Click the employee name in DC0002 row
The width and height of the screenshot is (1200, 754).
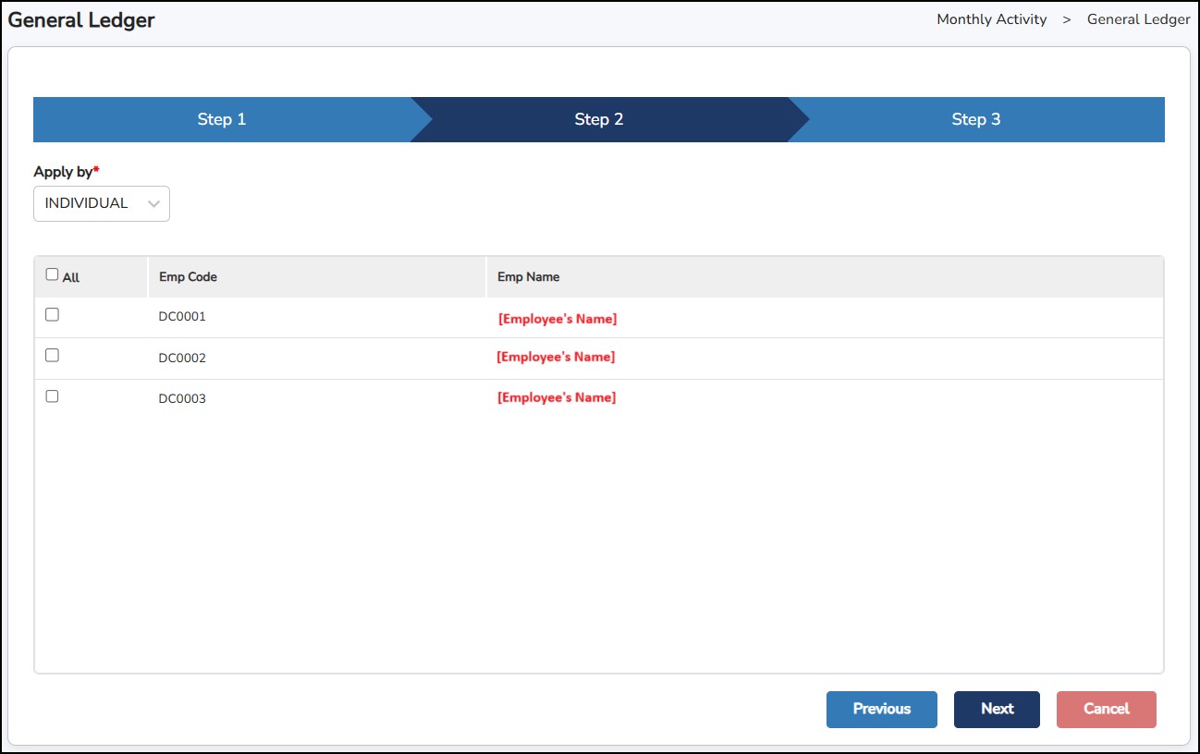[556, 357]
